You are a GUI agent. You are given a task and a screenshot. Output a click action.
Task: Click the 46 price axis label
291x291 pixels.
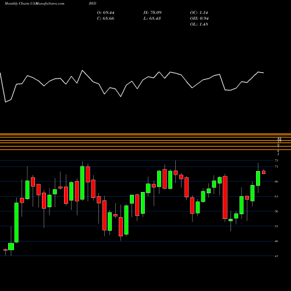(x=276, y=241)
